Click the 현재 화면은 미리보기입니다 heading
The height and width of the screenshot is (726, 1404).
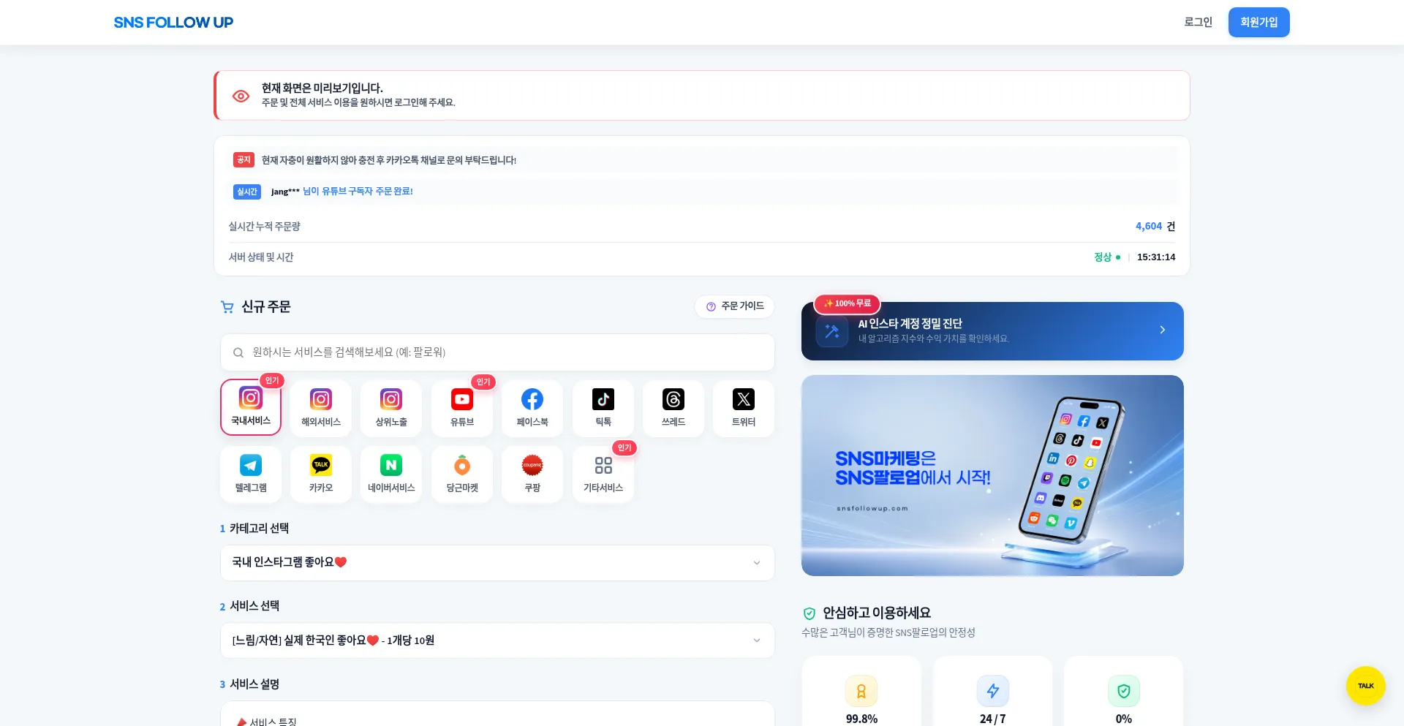click(x=322, y=88)
